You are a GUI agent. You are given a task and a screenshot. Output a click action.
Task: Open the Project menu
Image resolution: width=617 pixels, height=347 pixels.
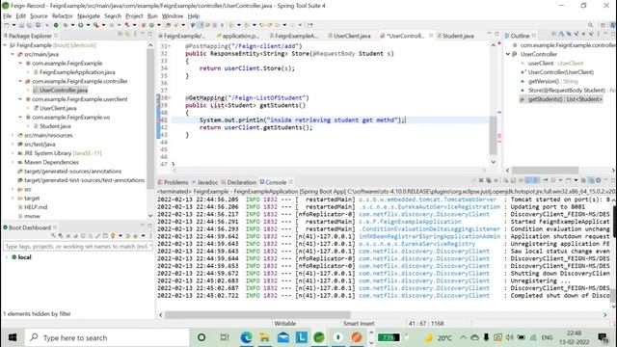134,16
